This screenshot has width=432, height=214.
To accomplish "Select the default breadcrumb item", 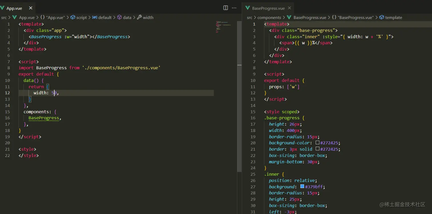I will click(x=105, y=17).
